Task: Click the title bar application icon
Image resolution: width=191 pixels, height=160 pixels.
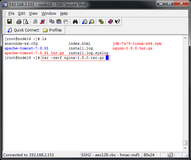Action: (5, 5)
